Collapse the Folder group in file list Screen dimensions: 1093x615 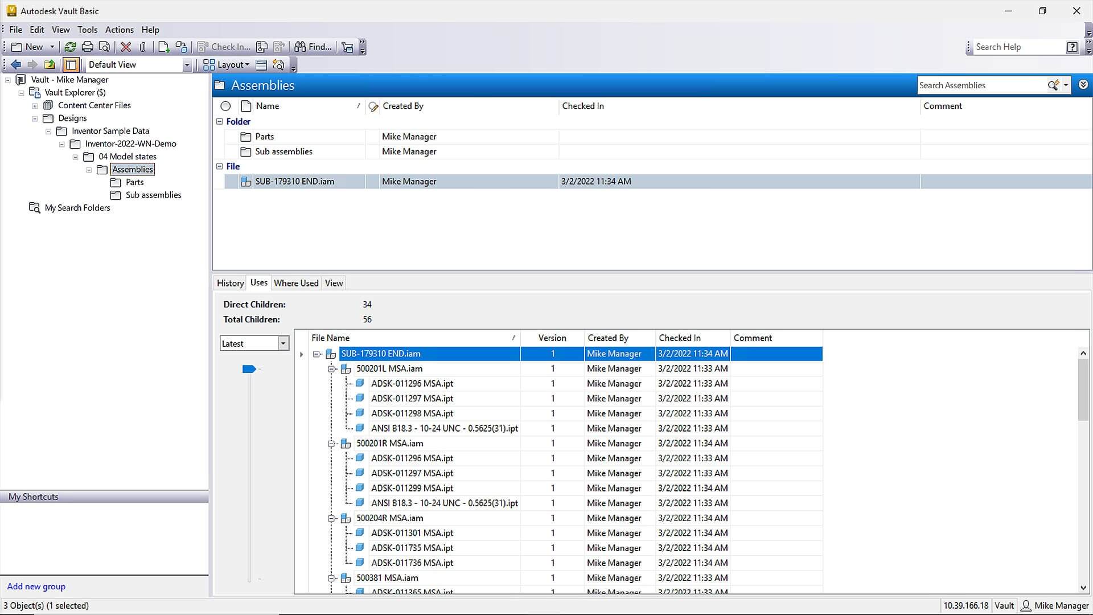click(220, 121)
